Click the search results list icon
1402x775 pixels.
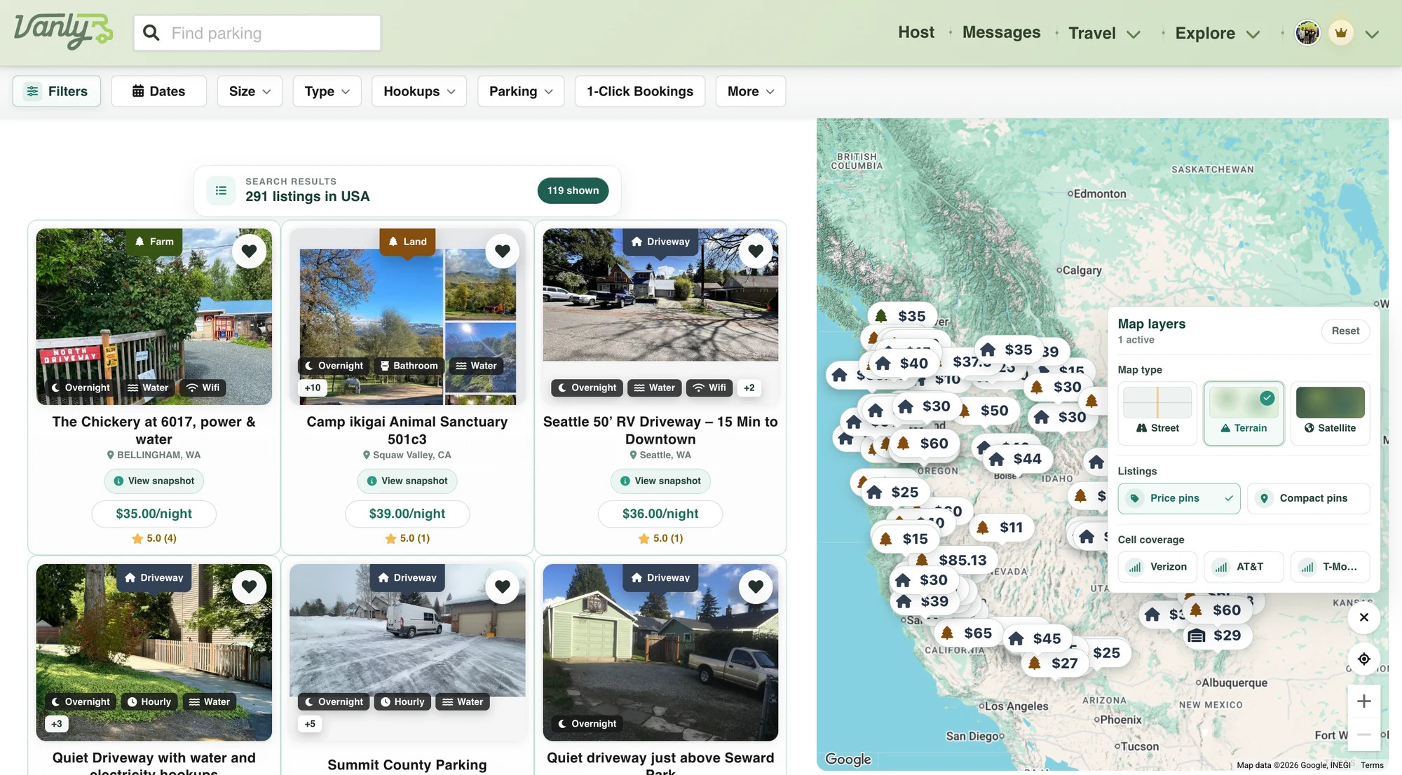pos(221,191)
